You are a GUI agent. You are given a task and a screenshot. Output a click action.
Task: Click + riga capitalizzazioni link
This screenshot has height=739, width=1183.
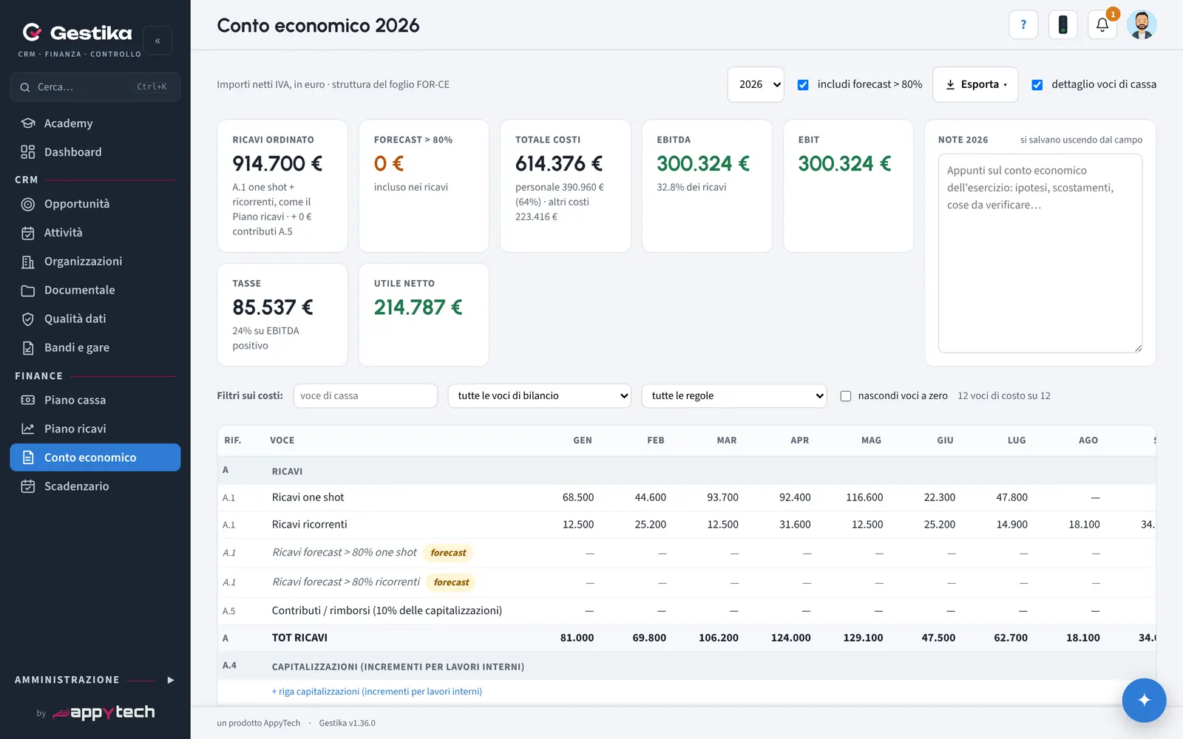coord(377,692)
